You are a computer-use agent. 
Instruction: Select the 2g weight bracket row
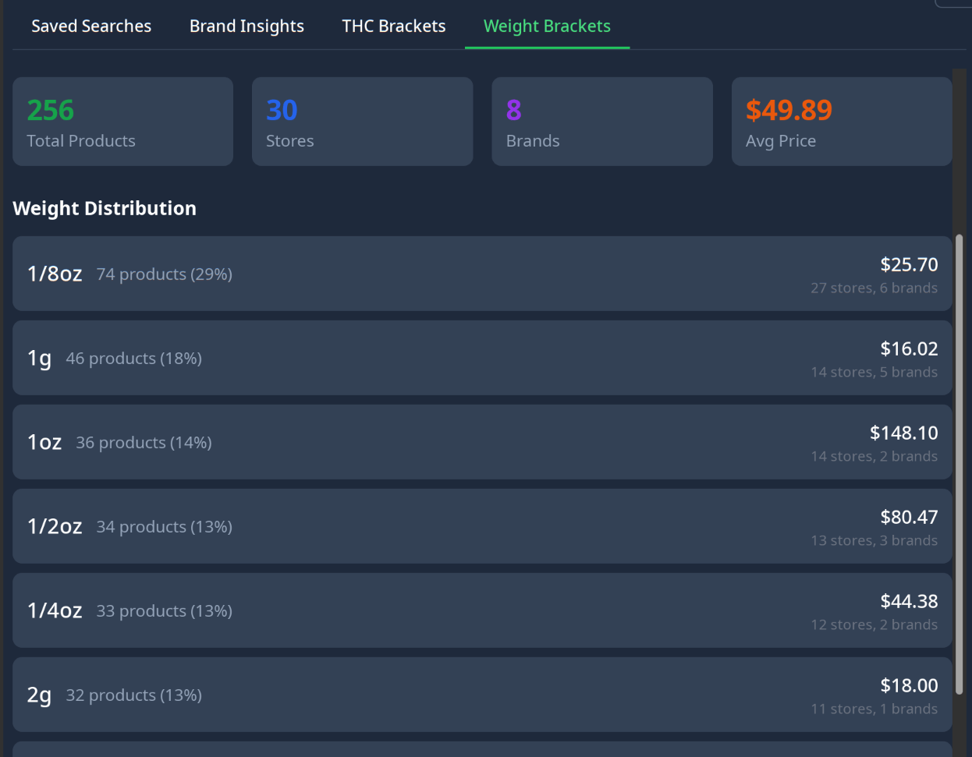pos(482,695)
